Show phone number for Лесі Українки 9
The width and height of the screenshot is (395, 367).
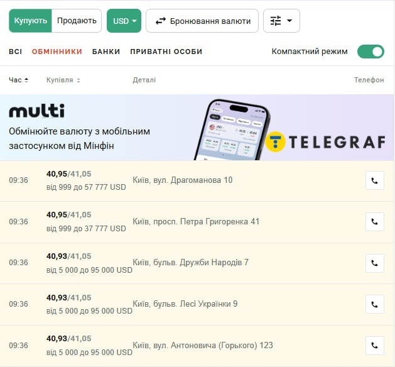coord(374,304)
